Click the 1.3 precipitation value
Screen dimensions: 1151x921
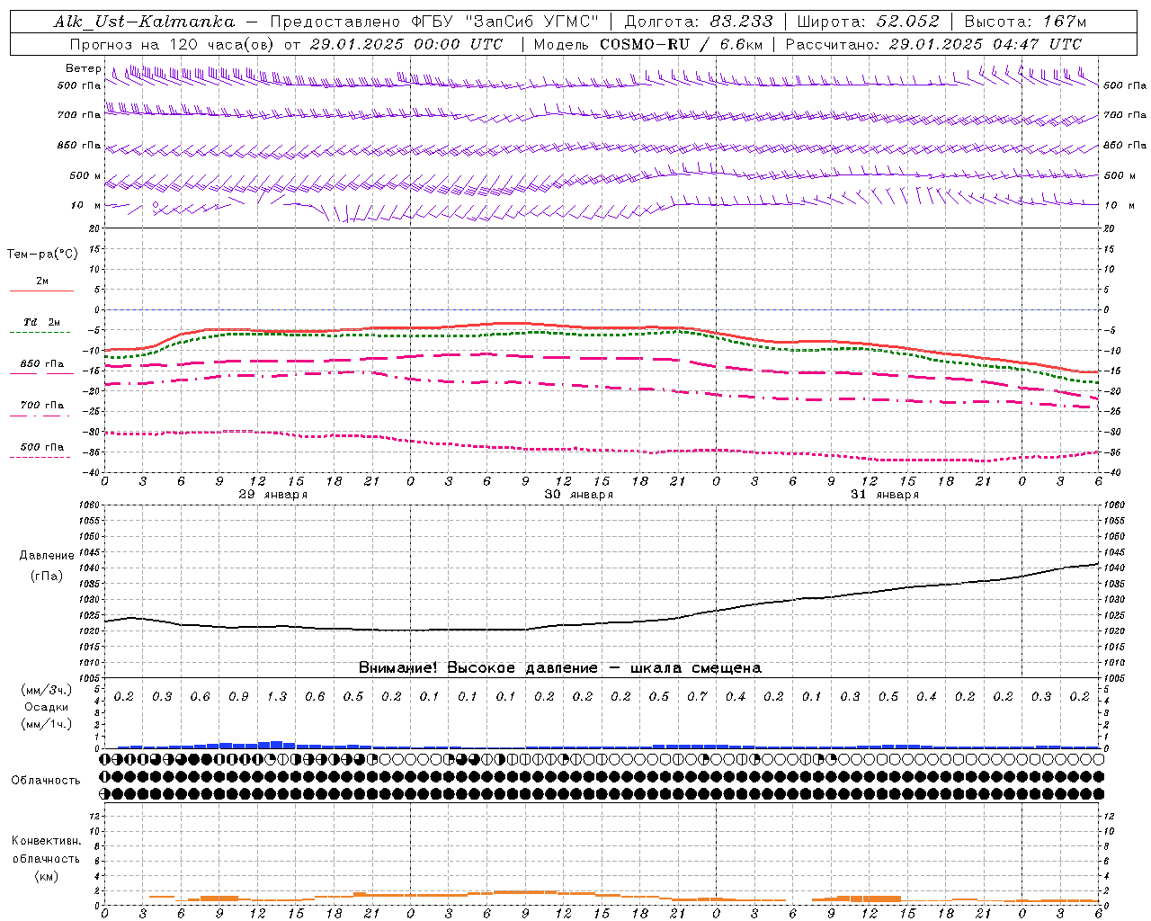277,697
